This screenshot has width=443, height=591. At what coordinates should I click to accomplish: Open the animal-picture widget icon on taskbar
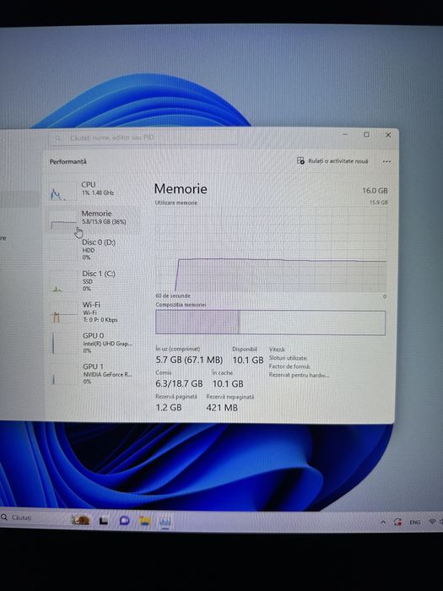click(81, 520)
